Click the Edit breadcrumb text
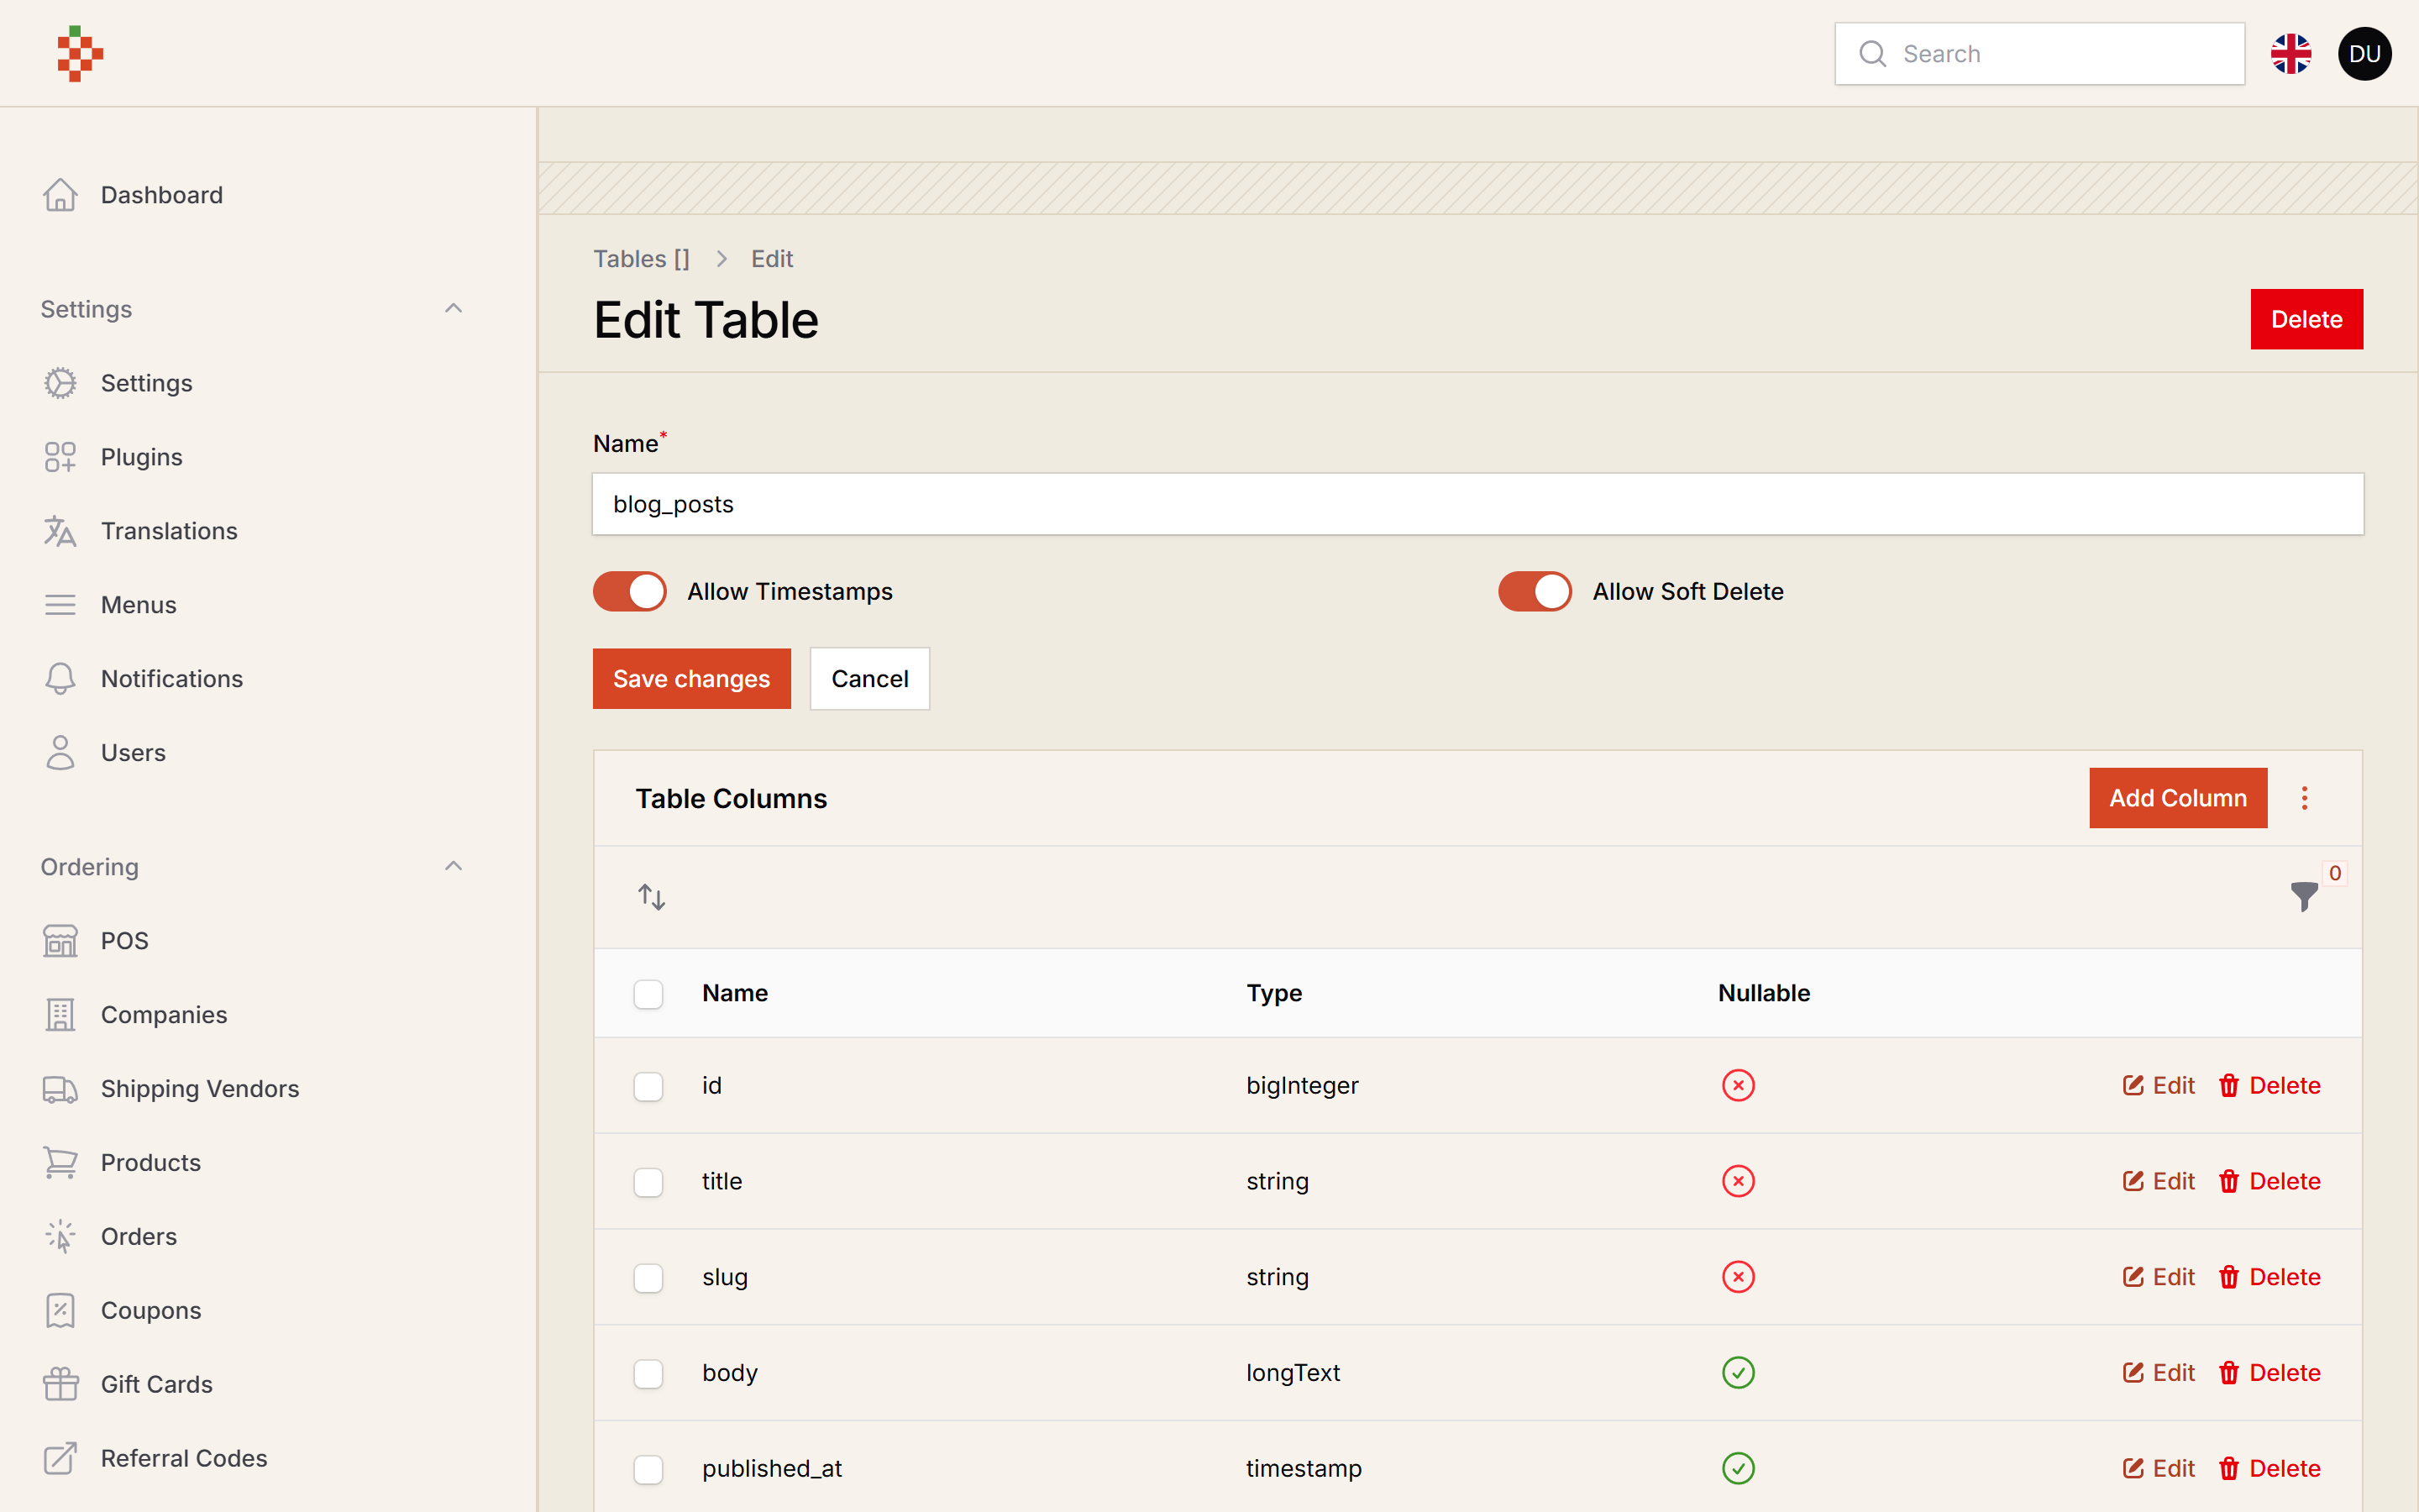2419x1512 pixels. [772, 259]
